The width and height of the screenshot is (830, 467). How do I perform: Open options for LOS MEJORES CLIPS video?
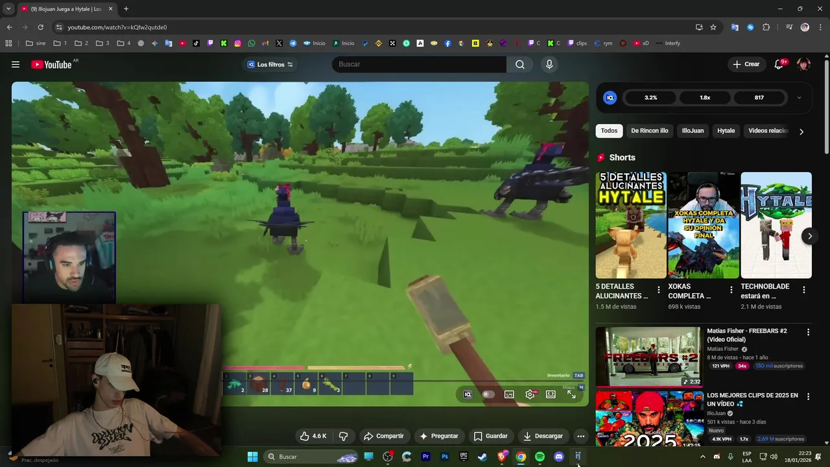tap(808, 396)
